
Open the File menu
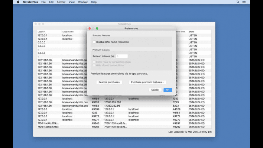[x=44, y=2]
